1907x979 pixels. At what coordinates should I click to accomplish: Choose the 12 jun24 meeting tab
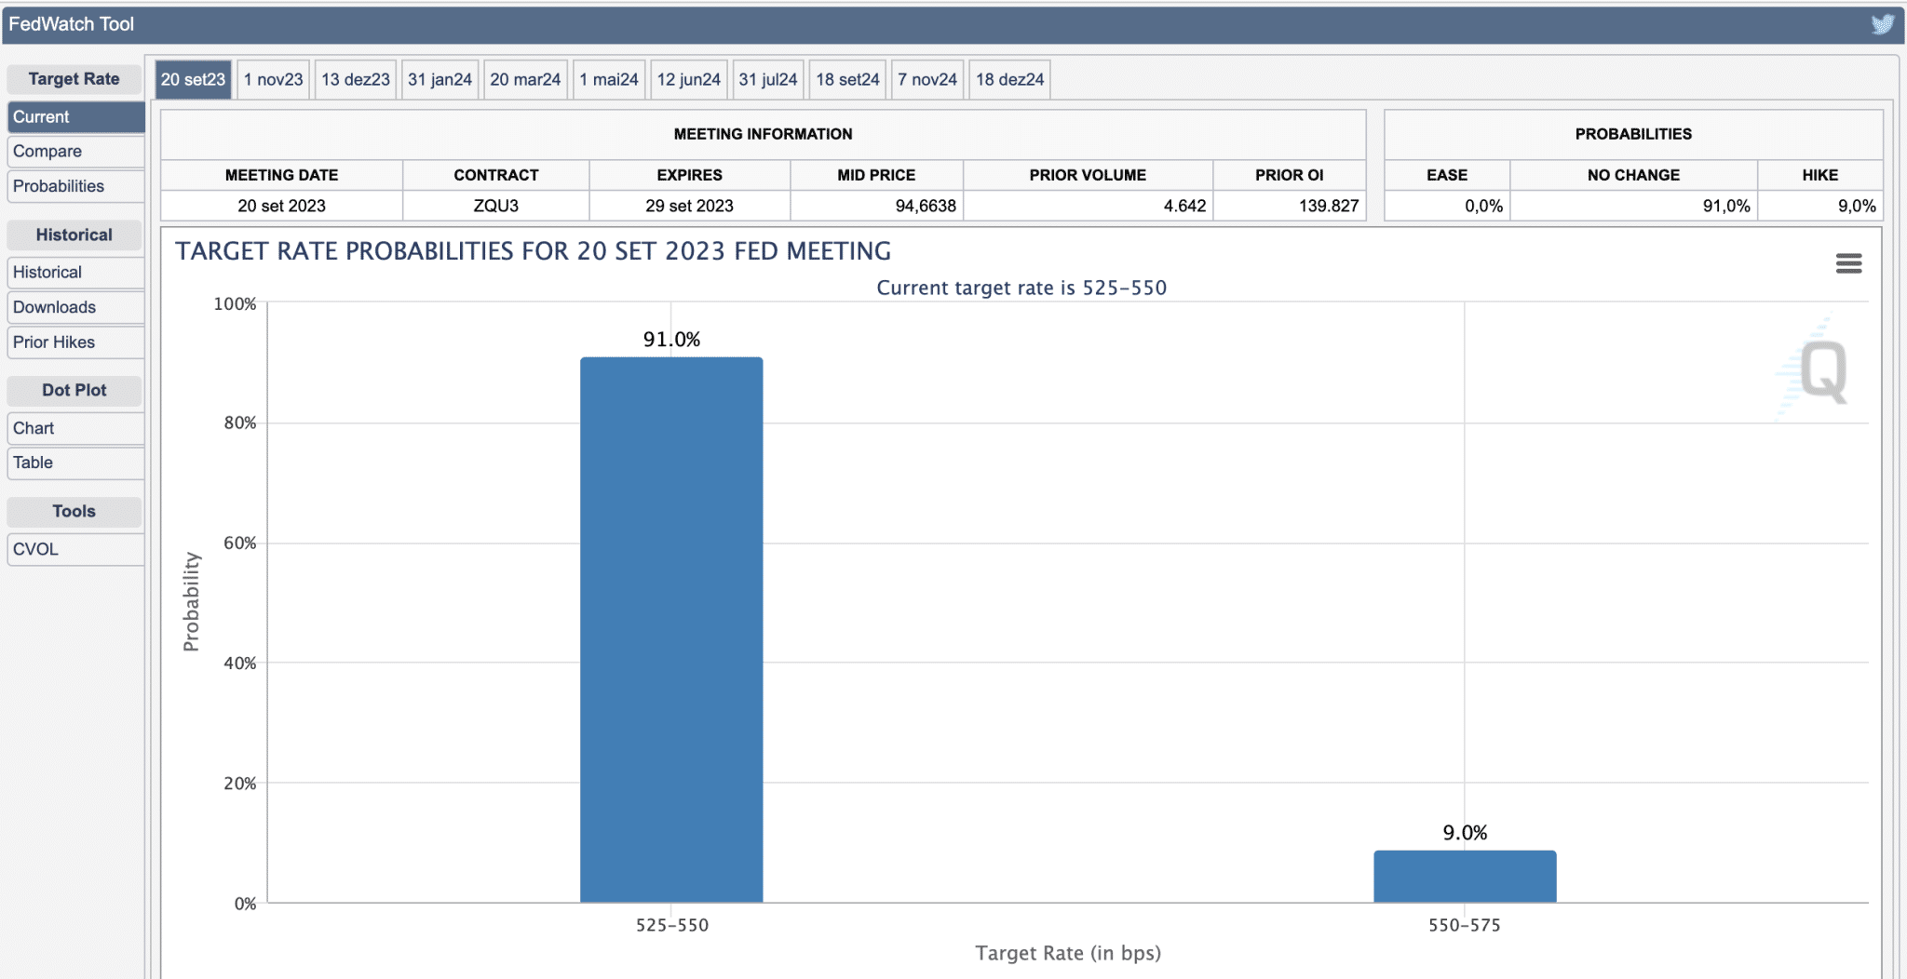pyautogui.click(x=688, y=79)
